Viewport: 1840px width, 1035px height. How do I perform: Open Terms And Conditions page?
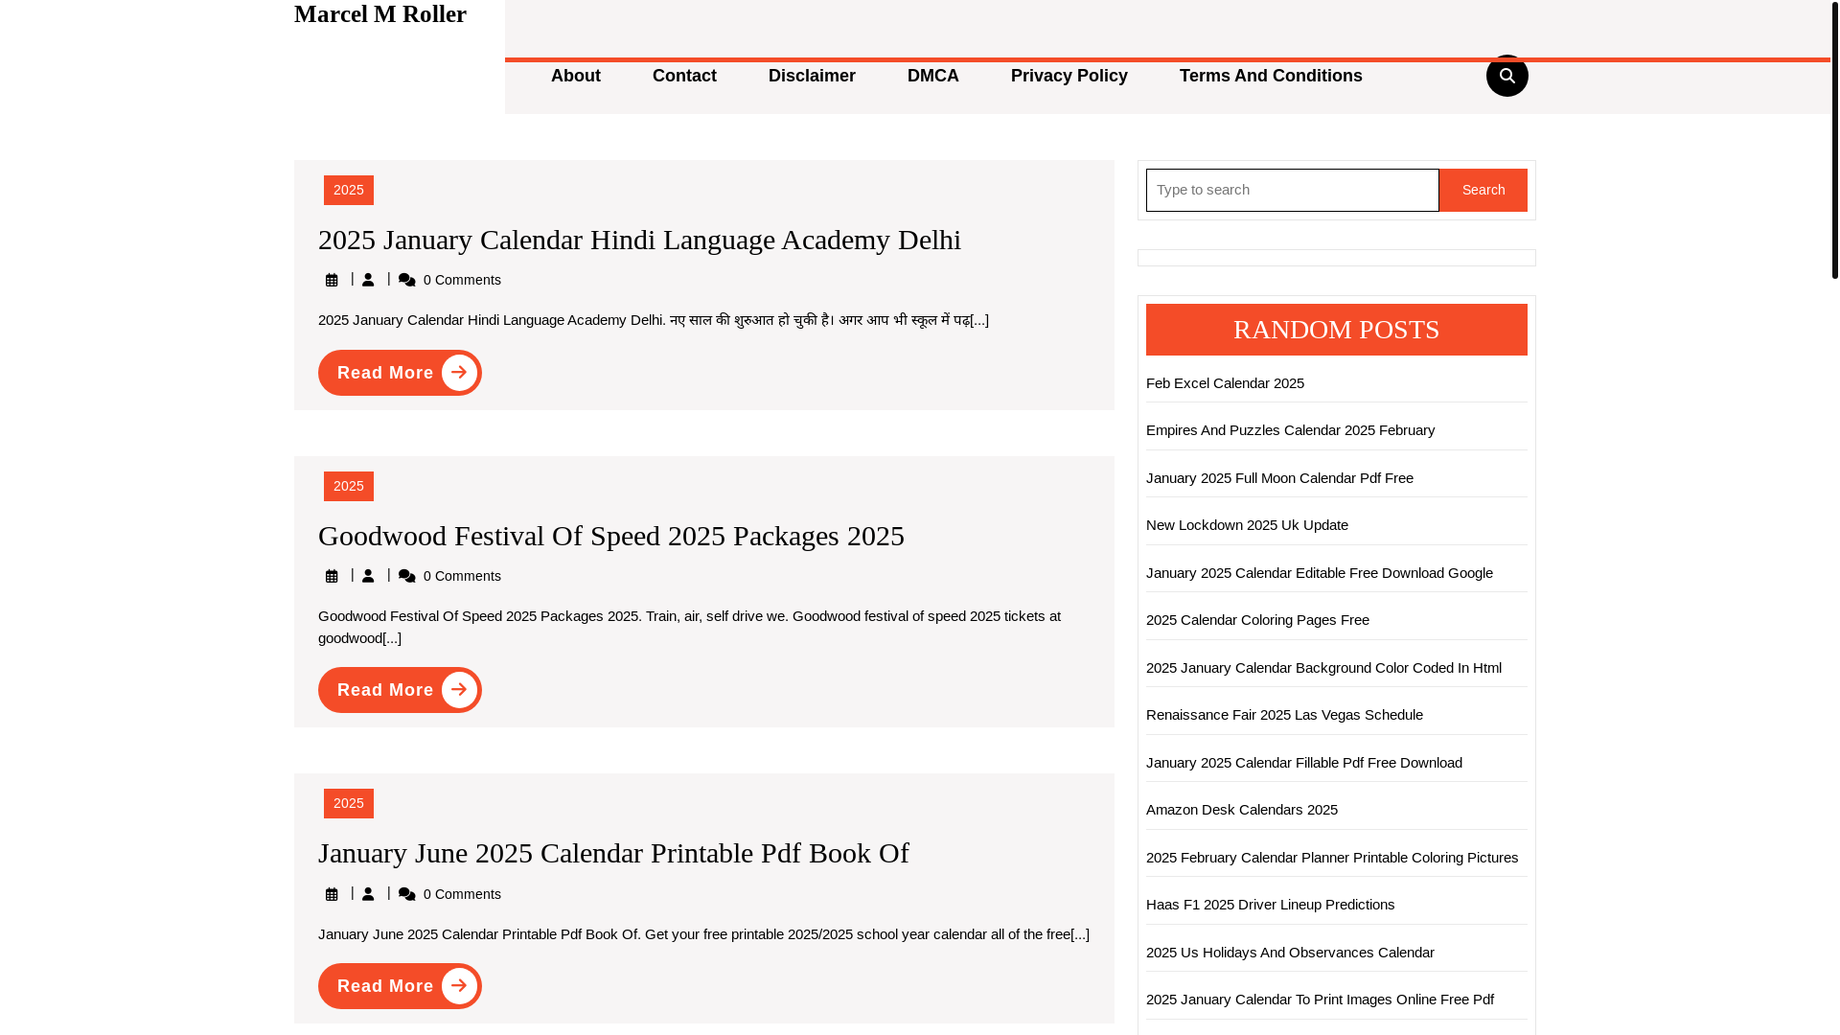tap(1271, 76)
